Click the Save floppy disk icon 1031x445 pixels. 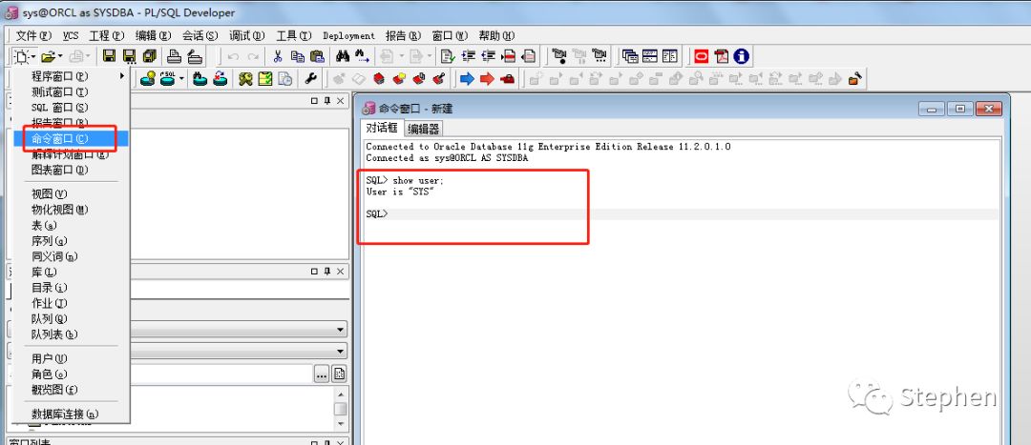(x=109, y=56)
